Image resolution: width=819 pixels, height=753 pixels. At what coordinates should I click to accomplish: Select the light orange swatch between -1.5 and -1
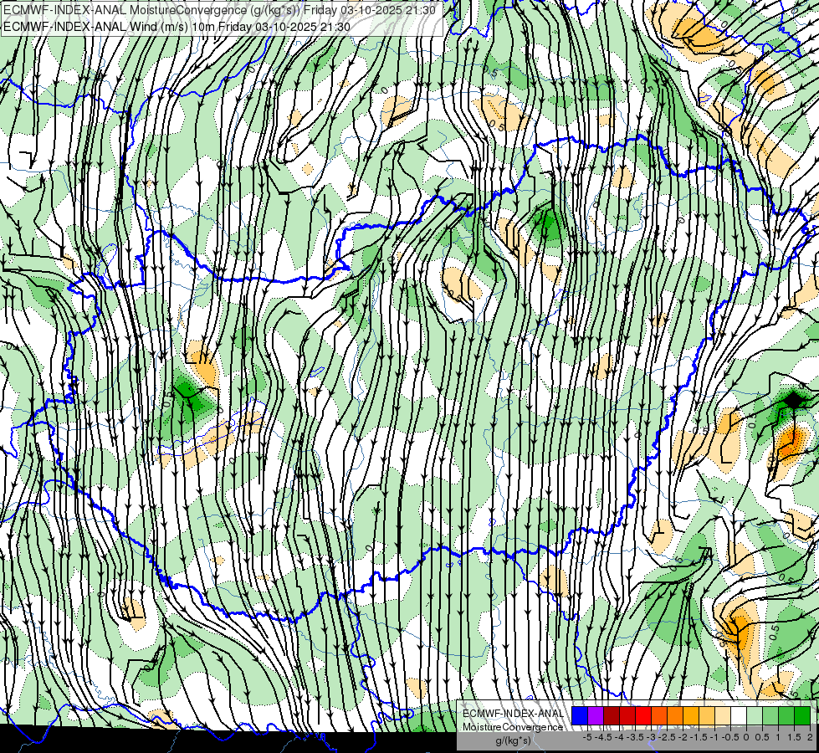point(707,716)
